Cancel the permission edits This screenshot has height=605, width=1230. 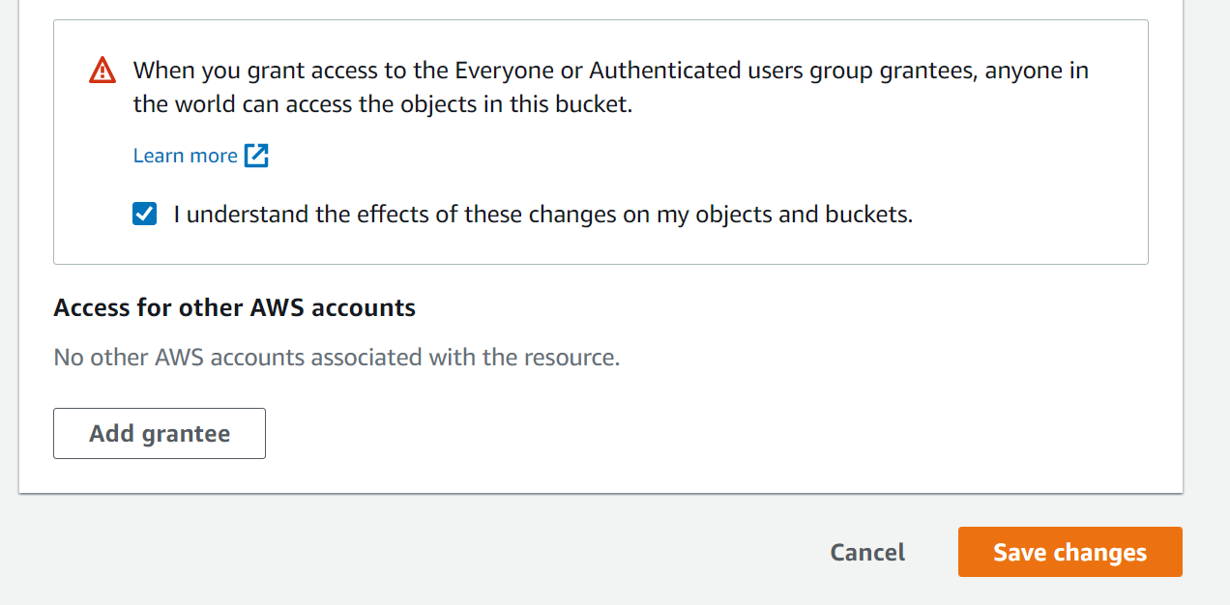(x=867, y=552)
